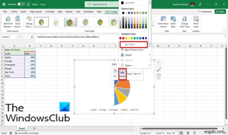Pick red standard color swatch

(x=123, y=38)
